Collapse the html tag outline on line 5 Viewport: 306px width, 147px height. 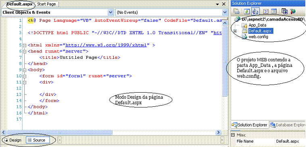point(25,46)
